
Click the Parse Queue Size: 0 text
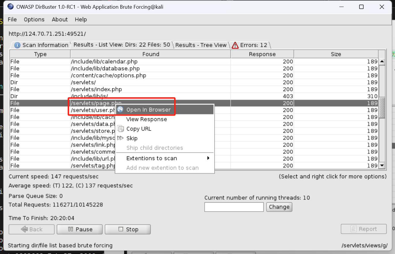click(x=36, y=196)
